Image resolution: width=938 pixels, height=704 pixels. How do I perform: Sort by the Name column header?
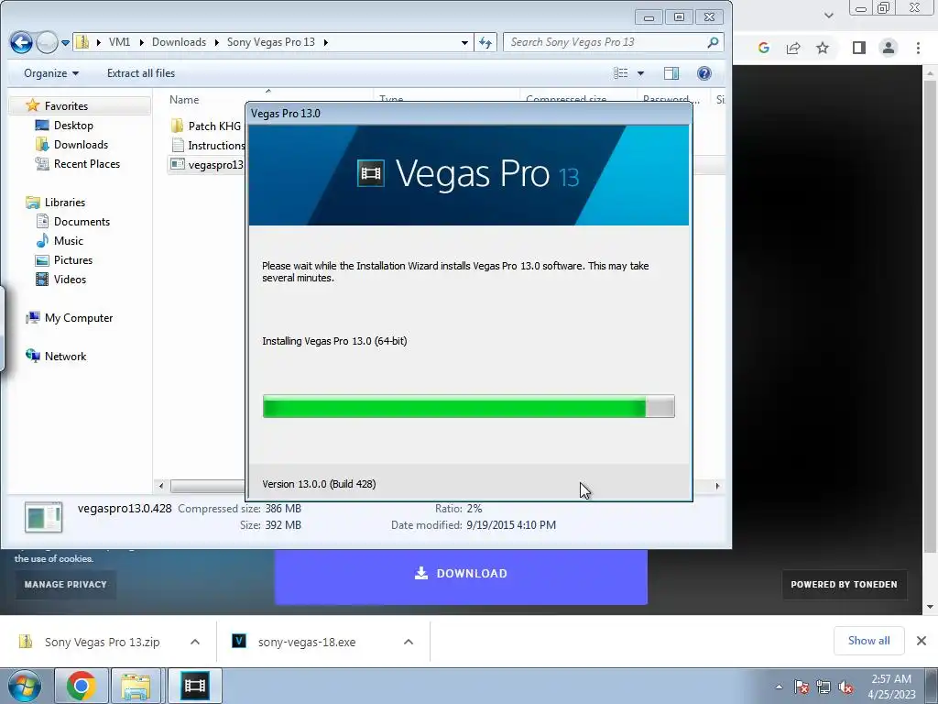click(x=184, y=99)
